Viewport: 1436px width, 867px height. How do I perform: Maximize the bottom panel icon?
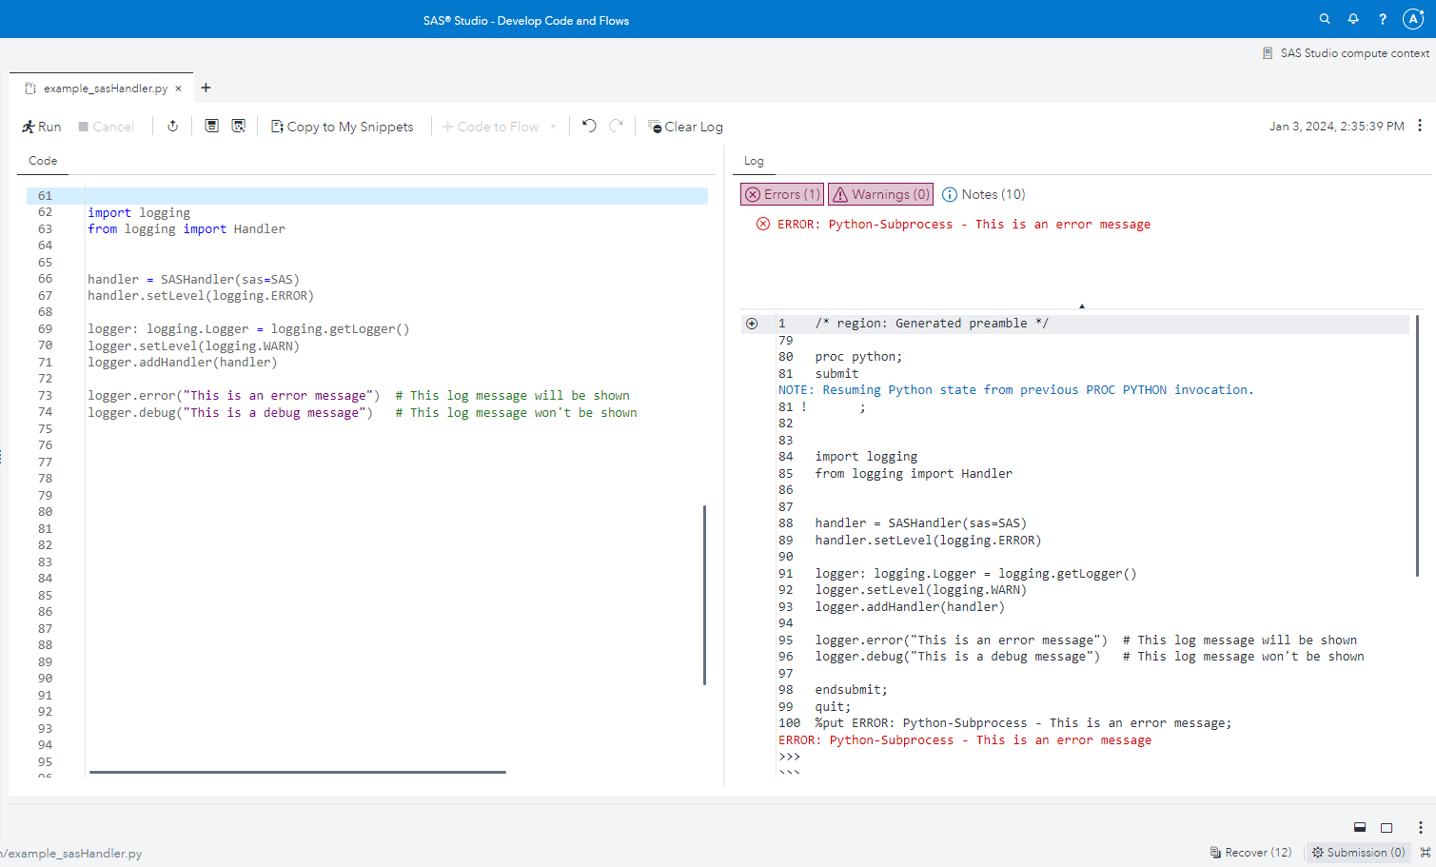tap(1387, 827)
